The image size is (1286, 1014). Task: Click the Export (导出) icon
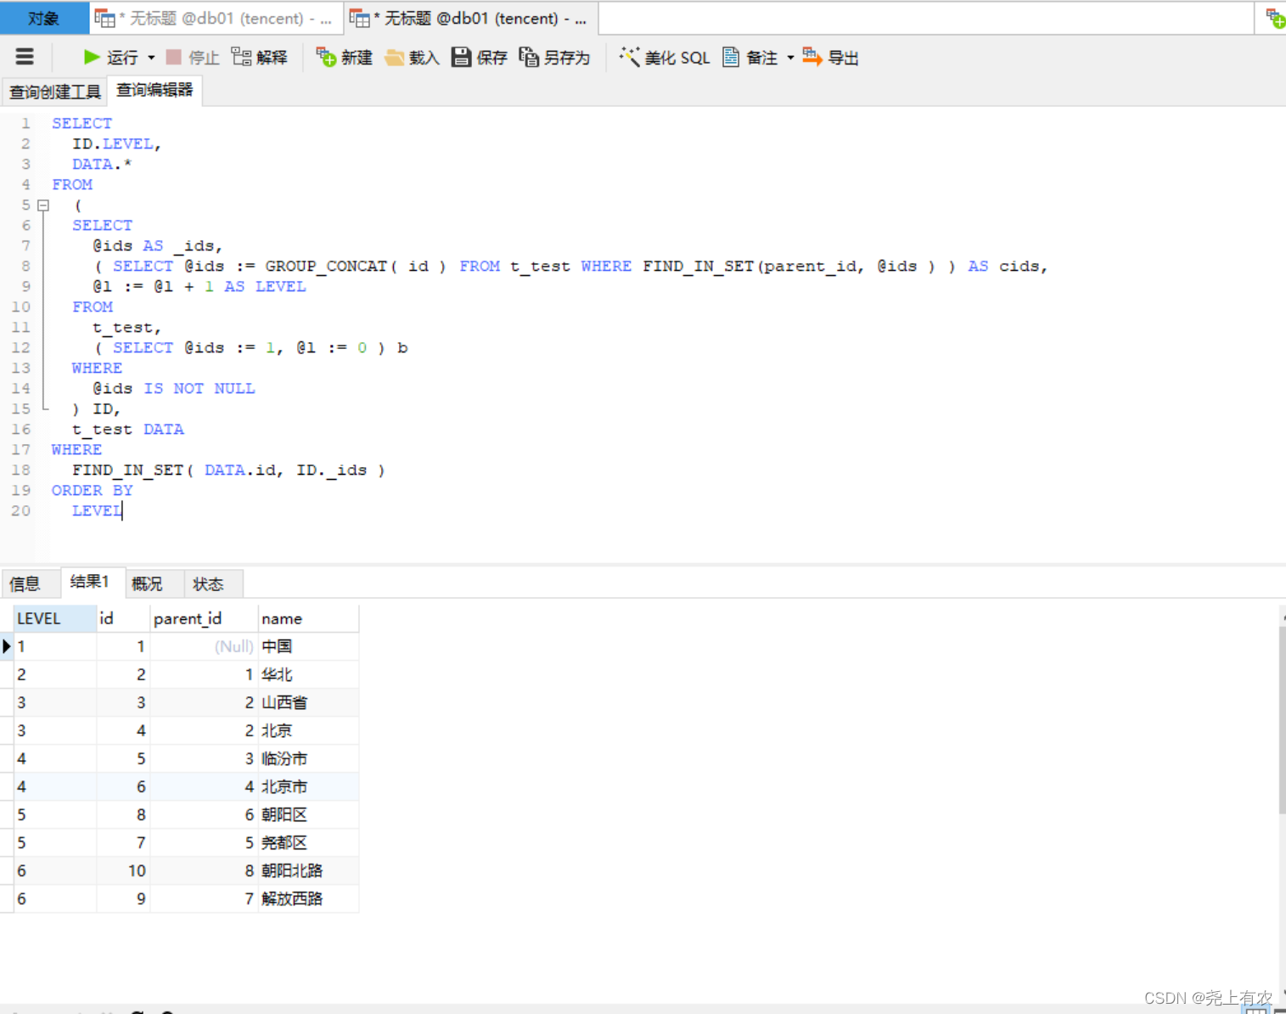click(812, 57)
